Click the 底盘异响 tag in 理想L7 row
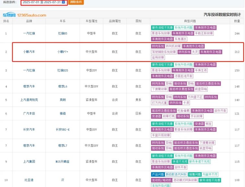 (205, 148)
